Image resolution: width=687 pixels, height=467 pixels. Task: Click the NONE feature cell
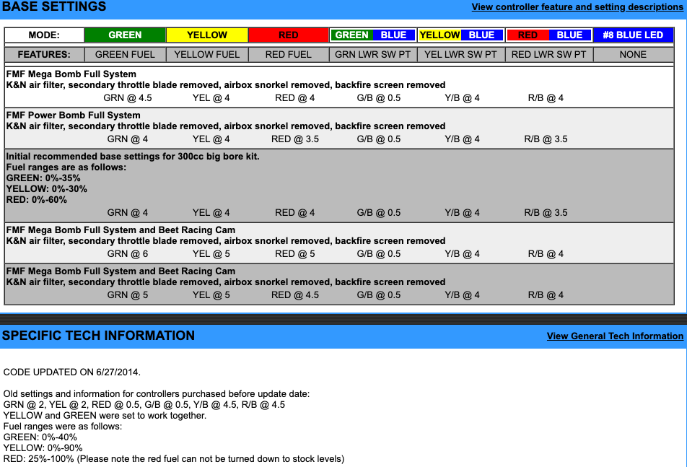tap(633, 54)
